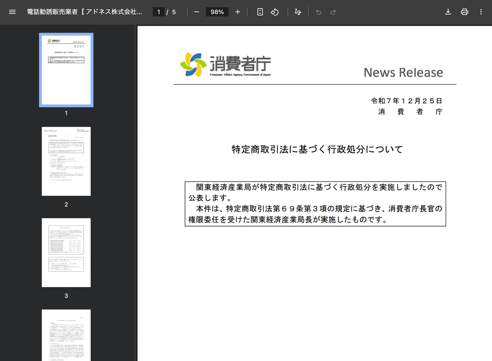Image resolution: width=492 pixels, height=361 pixels.
Task: Click the line beginning 本件は、特定商取引法第69条
Action: (x=319, y=209)
